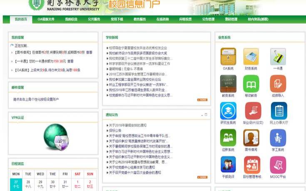
Task: Open news 我校教师设计作品荣获多项国家级协会大奖
Action: click(x=138, y=53)
